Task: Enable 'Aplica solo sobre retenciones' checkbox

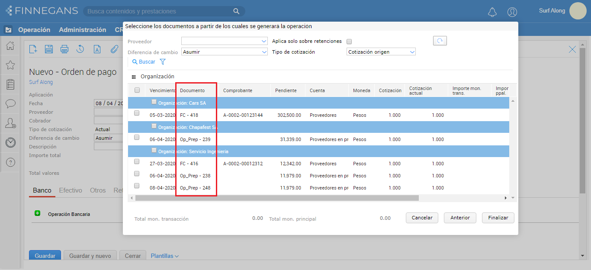Action: [x=349, y=42]
